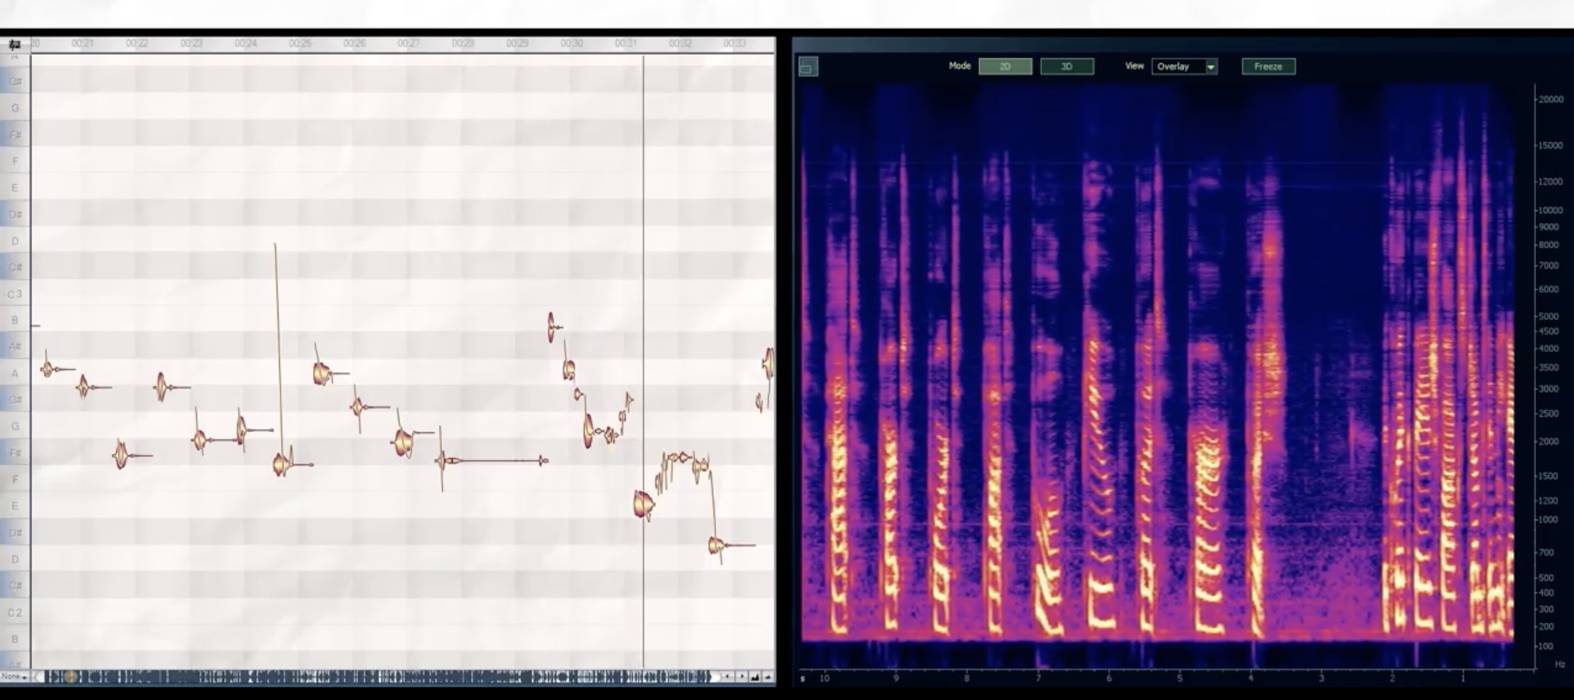Image resolution: width=1574 pixels, height=700 pixels.
Task: Click 00:21 on the time ruler
Action: coord(82,43)
